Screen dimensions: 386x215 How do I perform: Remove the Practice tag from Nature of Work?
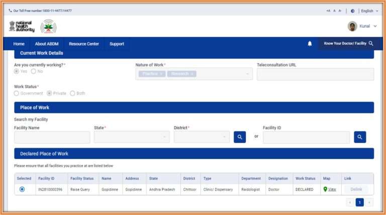click(161, 74)
